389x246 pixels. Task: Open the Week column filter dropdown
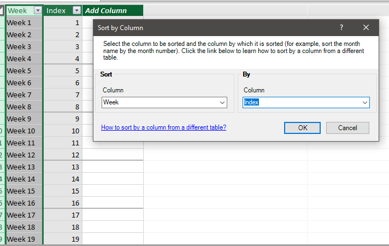[x=38, y=10]
